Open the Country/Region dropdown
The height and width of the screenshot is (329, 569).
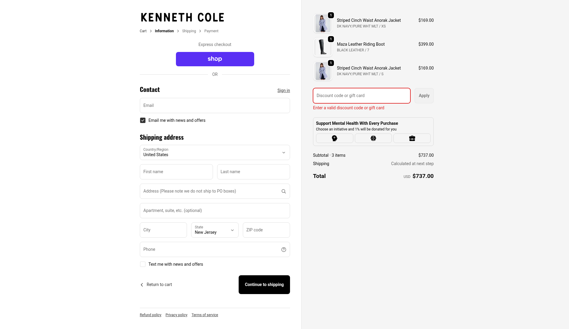(x=215, y=153)
